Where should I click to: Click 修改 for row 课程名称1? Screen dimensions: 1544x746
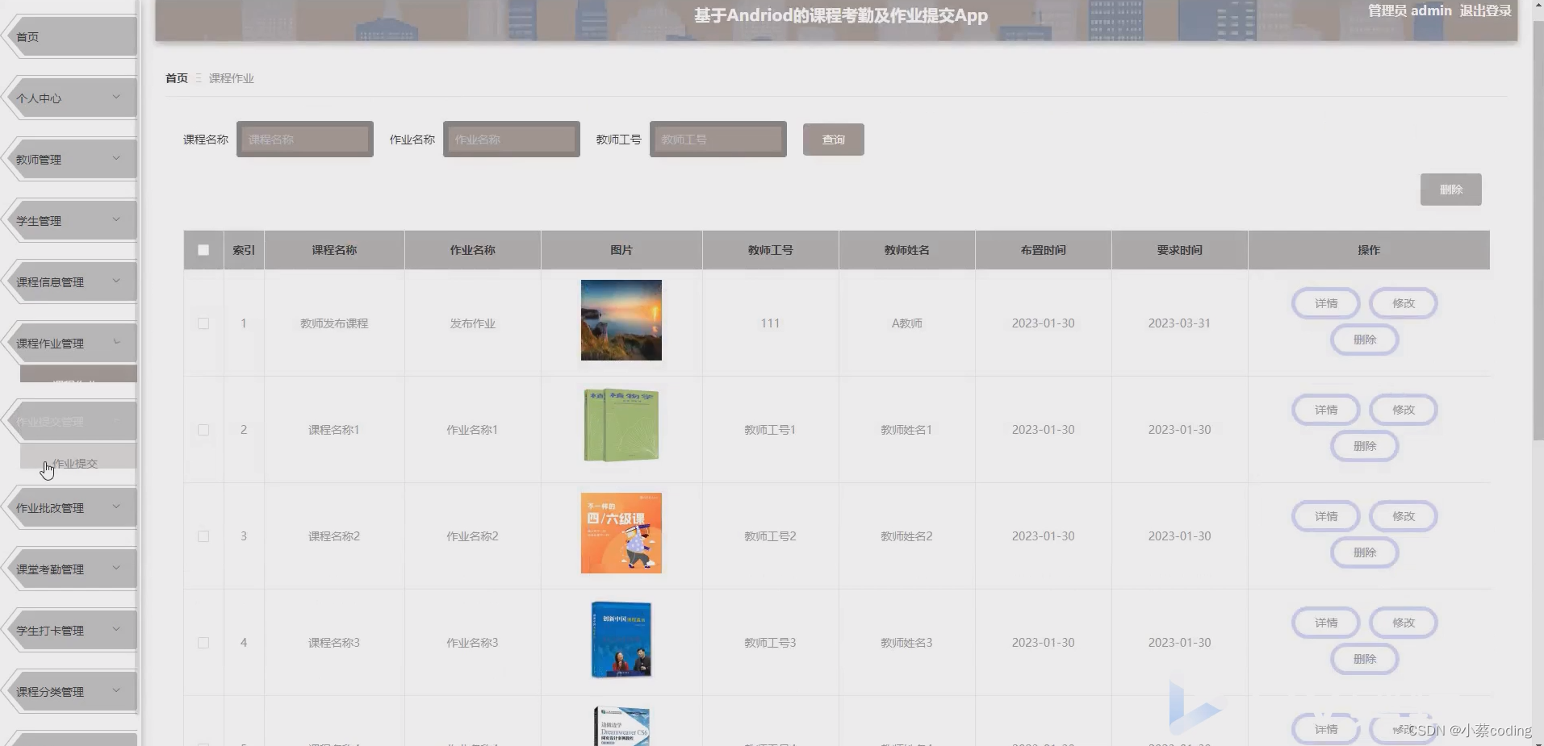click(1404, 410)
